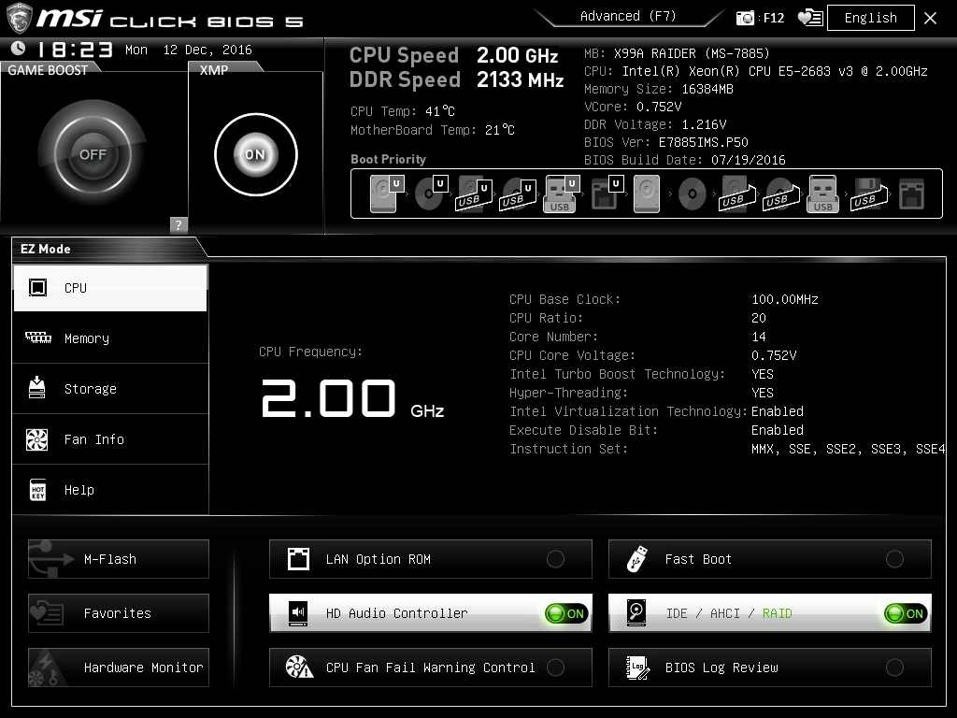The image size is (957, 718).
Task: Click the 2.00 GHz CPU Frequency reading
Action: (352, 398)
